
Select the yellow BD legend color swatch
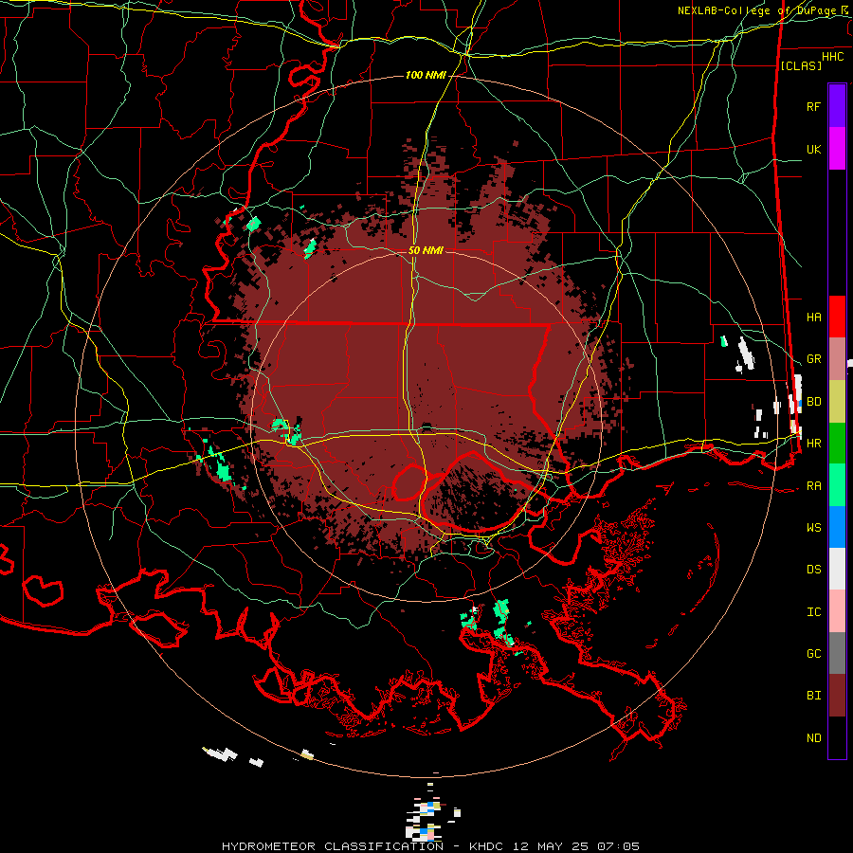[837, 402]
